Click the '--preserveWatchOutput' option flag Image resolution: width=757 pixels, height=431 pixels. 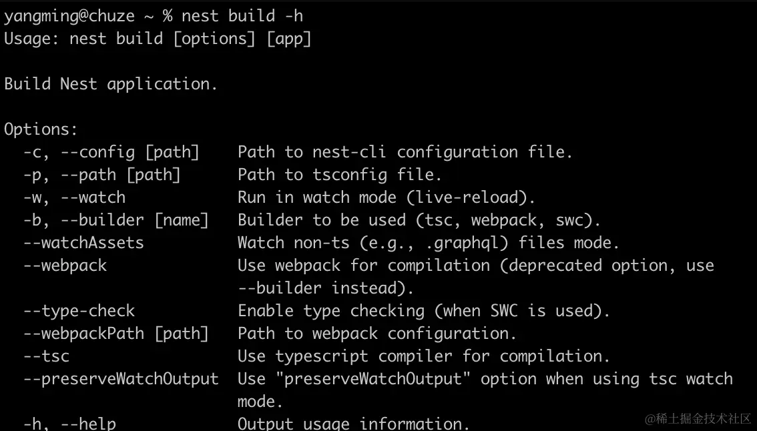(121, 379)
